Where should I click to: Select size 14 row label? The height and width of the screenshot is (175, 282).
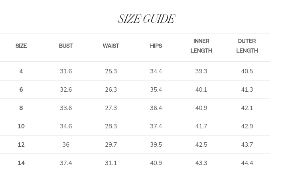tap(21, 163)
